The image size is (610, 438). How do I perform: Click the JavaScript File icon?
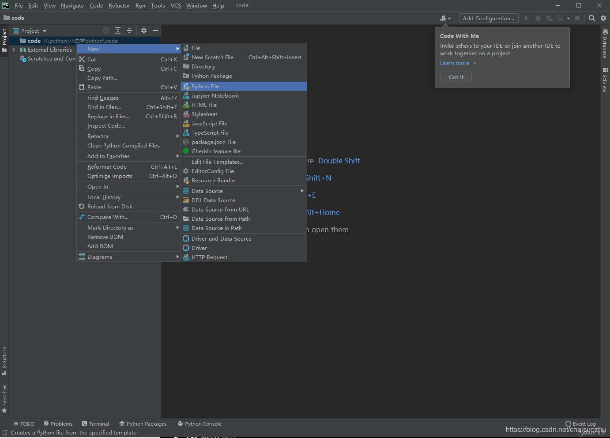pyautogui.click(x=186, y=124)
